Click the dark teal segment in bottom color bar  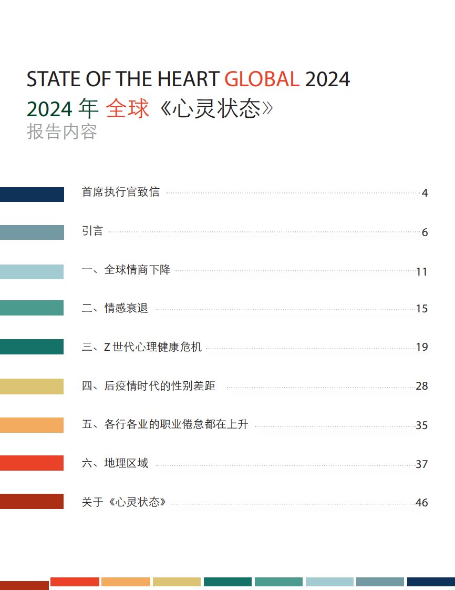tap(227, 582)
